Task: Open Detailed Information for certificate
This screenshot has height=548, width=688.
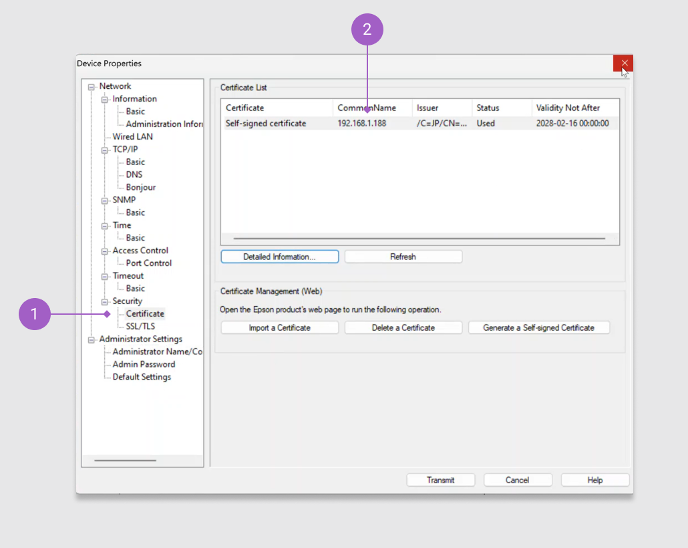Action: pos(279,257)
